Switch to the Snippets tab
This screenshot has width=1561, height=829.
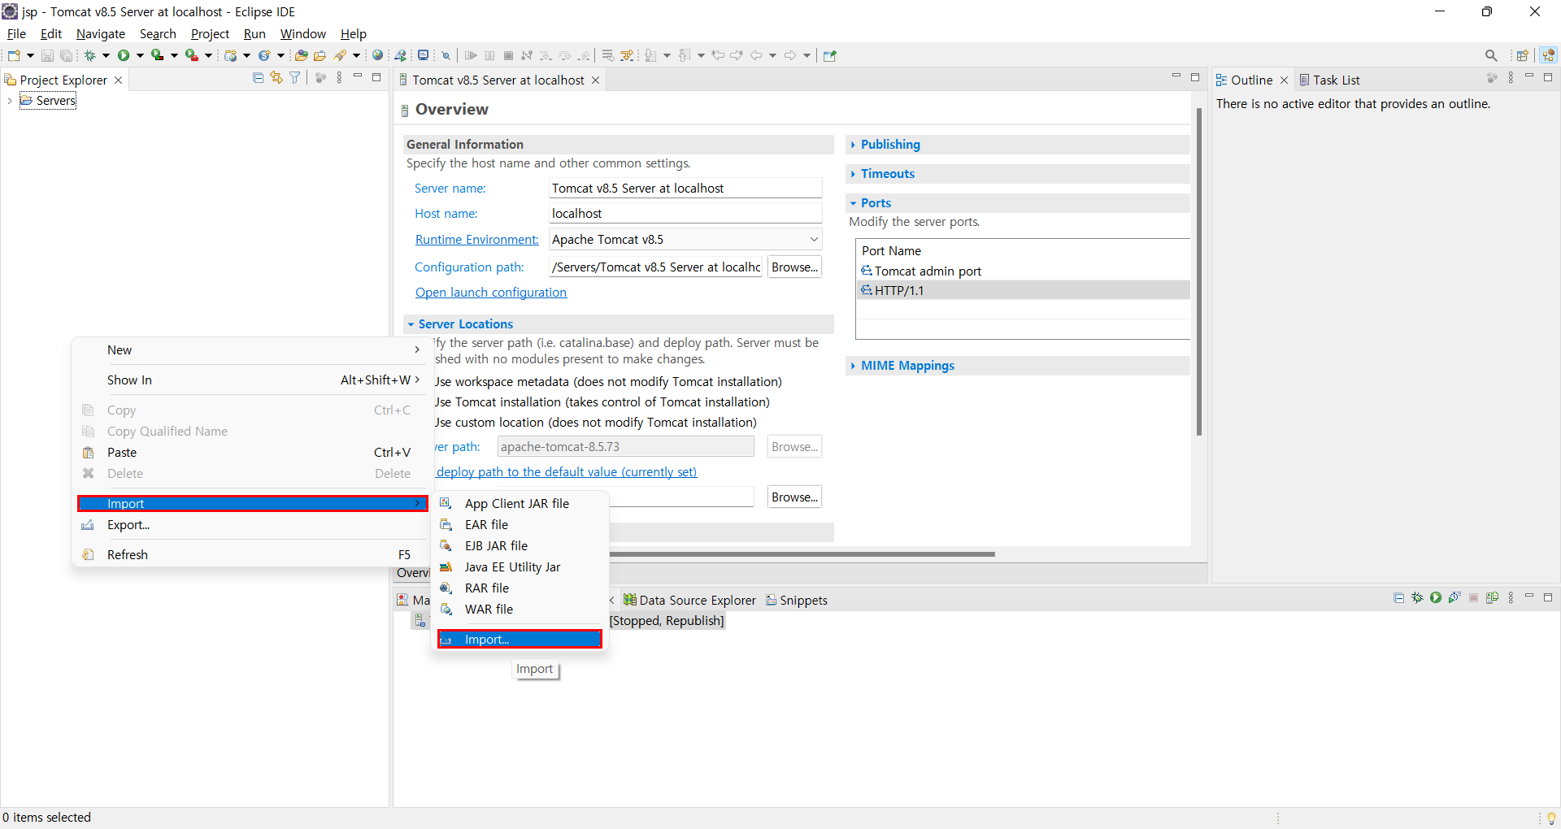click(797, 600)
